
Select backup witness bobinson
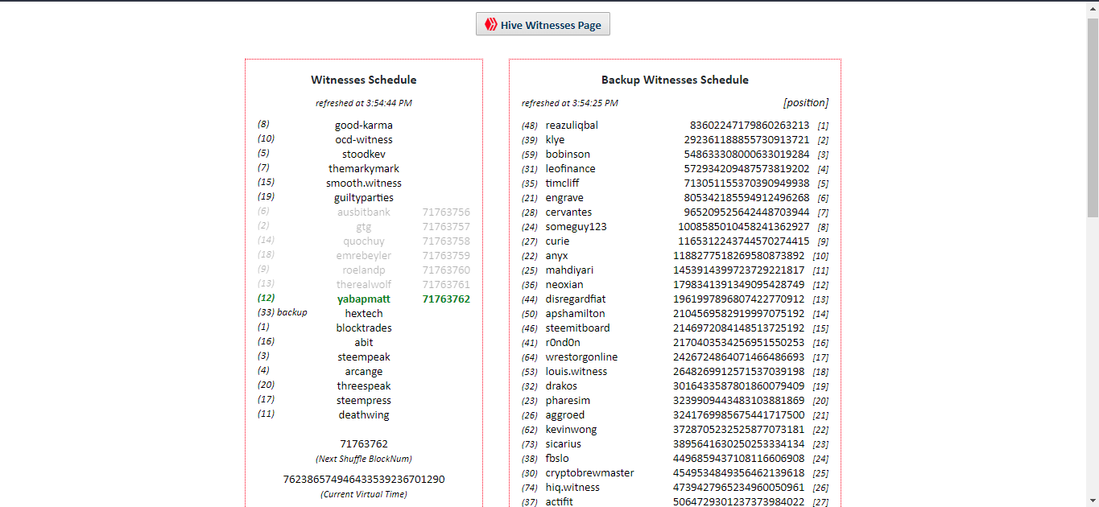coord(568,154)
